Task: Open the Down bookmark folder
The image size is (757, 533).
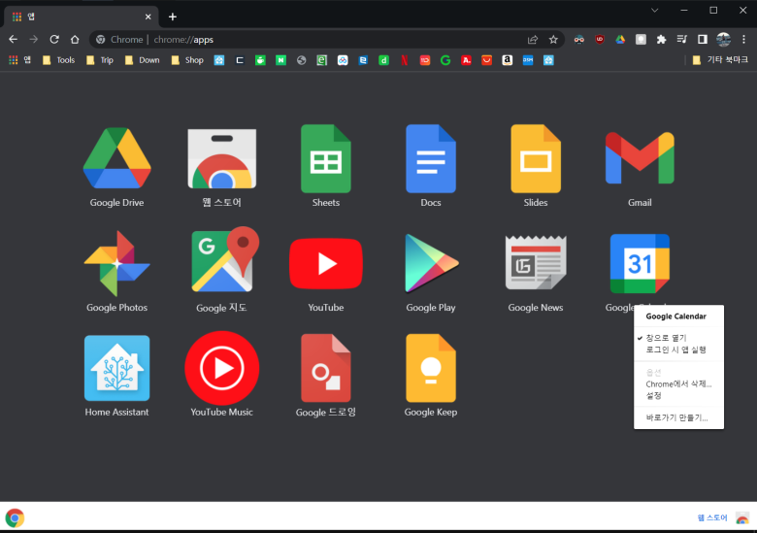Action: click(143, 60)
